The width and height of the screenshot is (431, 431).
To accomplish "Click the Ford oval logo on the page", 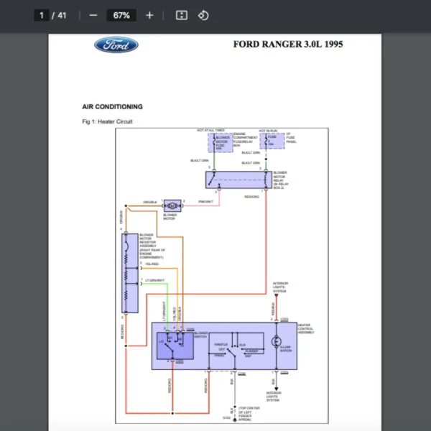I will click(116, 45).
